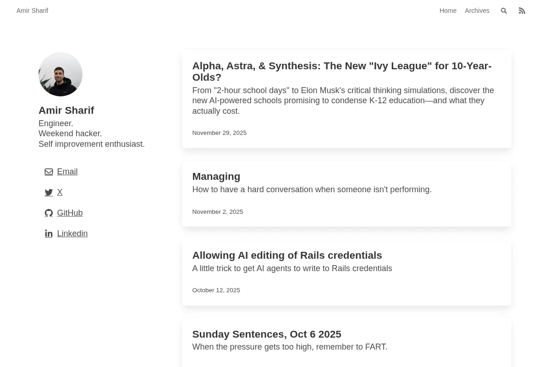This screenshot has width=550, height=367.
Task: Click the envelope icon beside Email
Action: click(x=49, y=172)
